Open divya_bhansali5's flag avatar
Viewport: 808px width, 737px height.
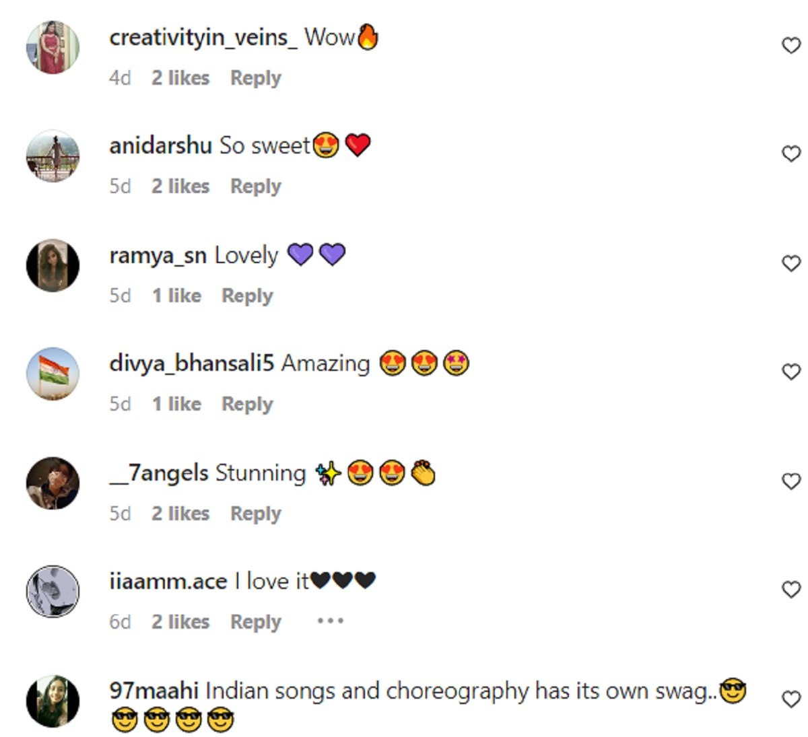[53, 374]
